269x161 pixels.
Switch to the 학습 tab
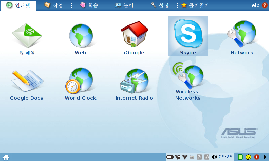coord(89,5)
